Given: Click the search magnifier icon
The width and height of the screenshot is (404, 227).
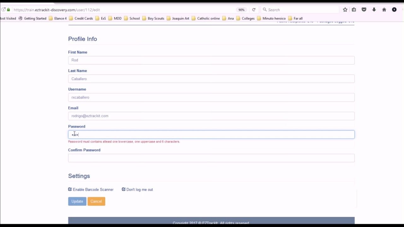Looking at the screenshot, I should [265, 10].
